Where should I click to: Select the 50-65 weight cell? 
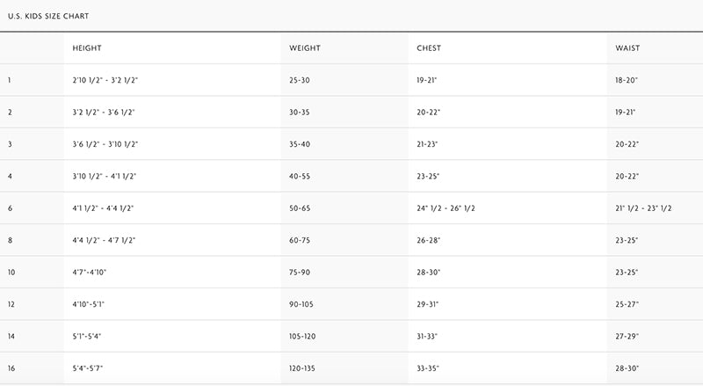click(301, 208)
